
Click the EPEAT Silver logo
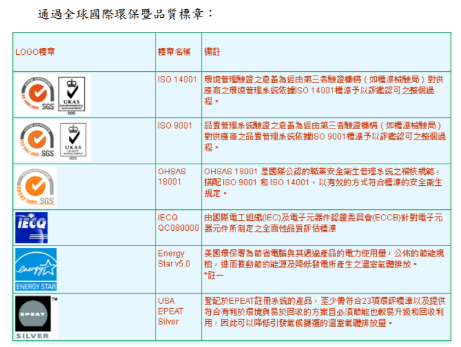point(36,317)
